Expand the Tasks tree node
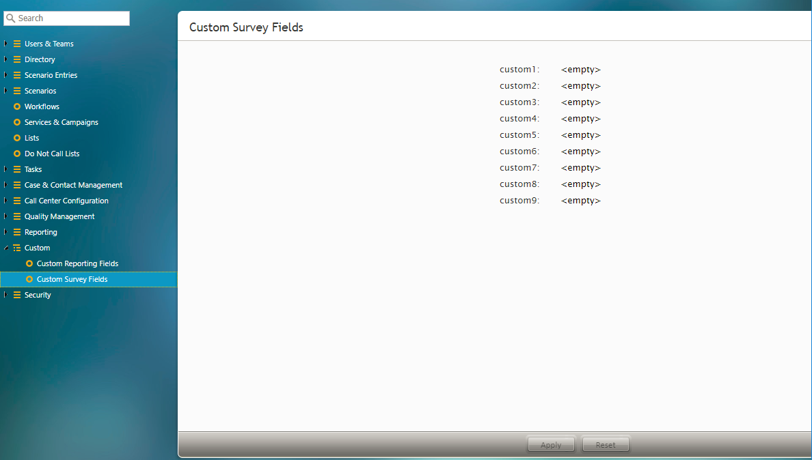This screenshot has width=812, height=460. pos(5,169)
